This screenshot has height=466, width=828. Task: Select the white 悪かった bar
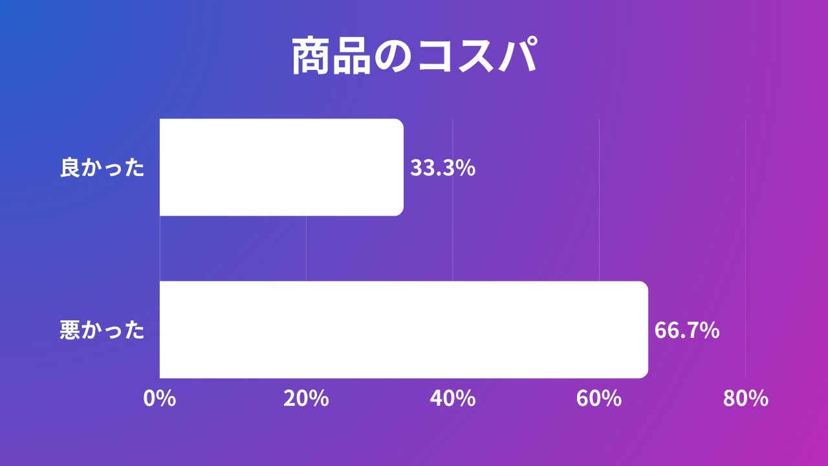[404, 329]
